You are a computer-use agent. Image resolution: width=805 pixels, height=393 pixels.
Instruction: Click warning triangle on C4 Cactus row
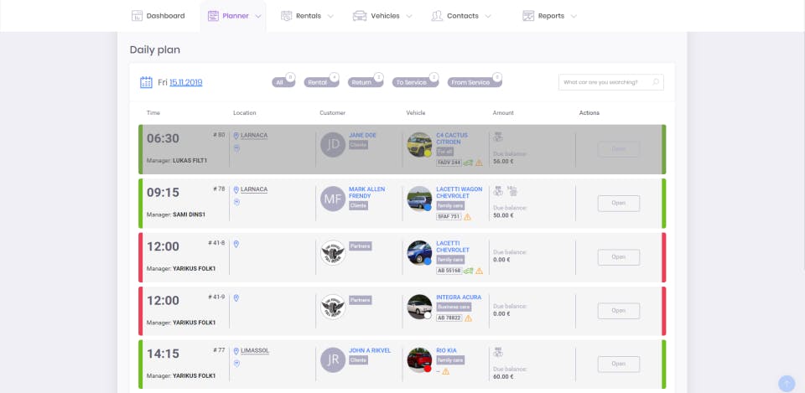click(x=479, y=163)
